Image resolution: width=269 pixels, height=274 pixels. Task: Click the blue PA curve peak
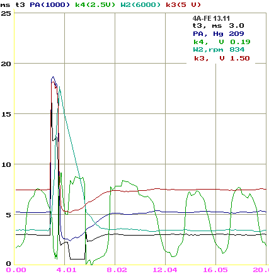[53, 77]
